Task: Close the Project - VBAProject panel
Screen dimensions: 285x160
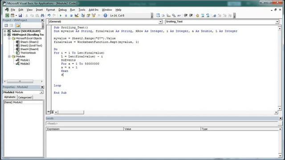Action: pyautogui.click(x=42, y=20)
